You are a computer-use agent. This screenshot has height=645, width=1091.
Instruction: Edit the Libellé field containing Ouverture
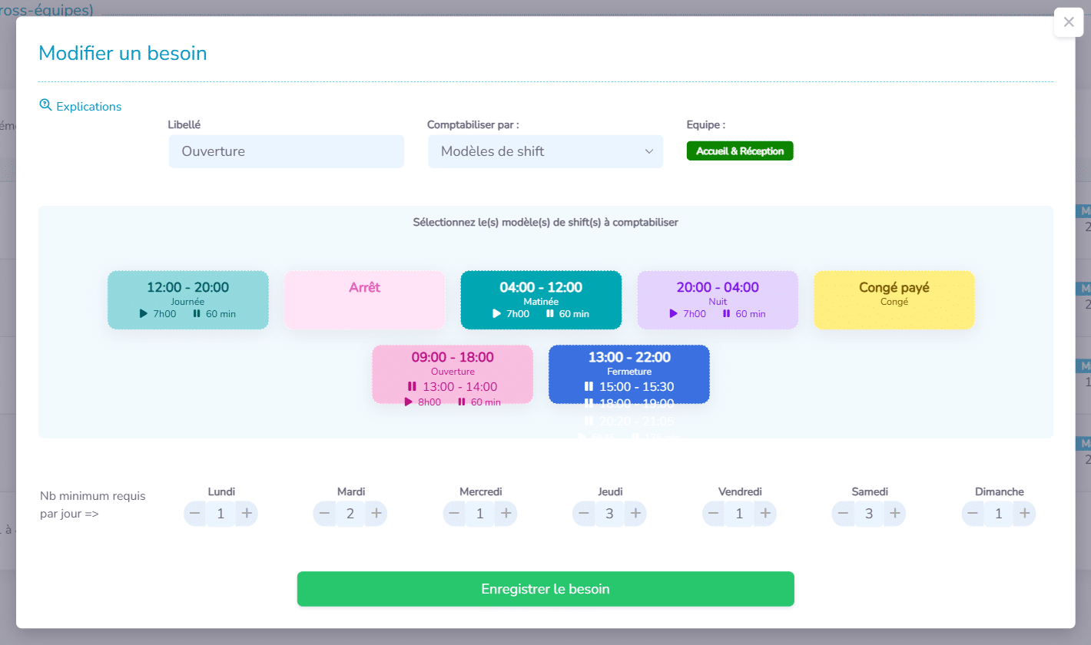pyautogui.click(x=287, y=151)
